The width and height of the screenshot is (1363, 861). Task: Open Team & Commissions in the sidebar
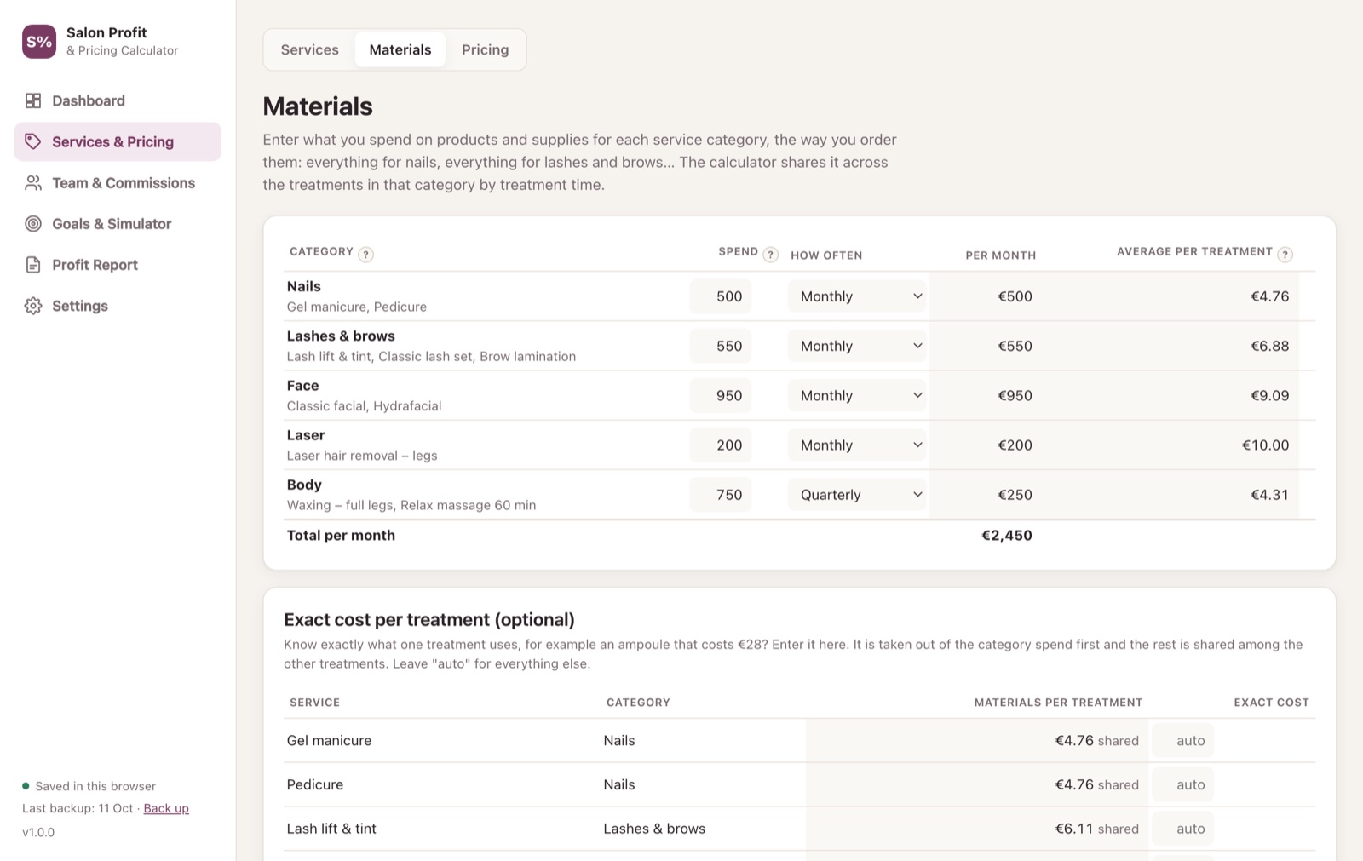point(118,182)
